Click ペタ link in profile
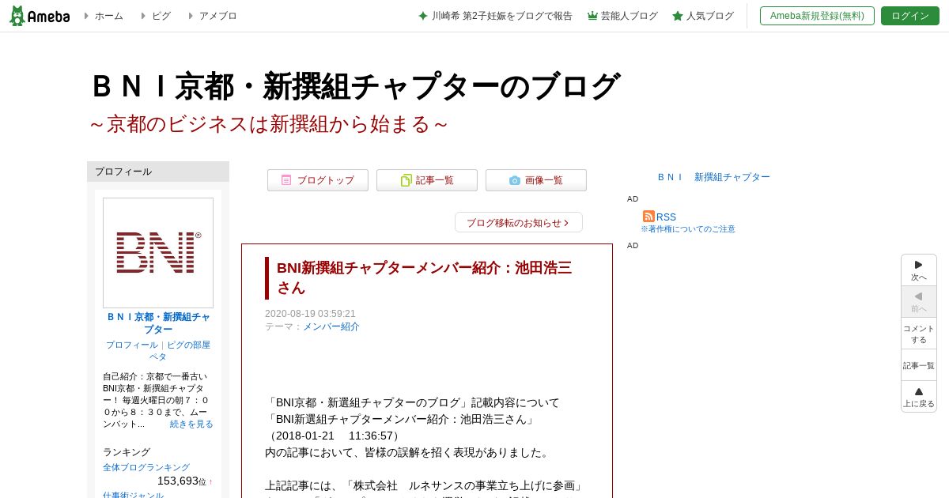The width and height of the screenshot is (949, 498). [158, 357]
